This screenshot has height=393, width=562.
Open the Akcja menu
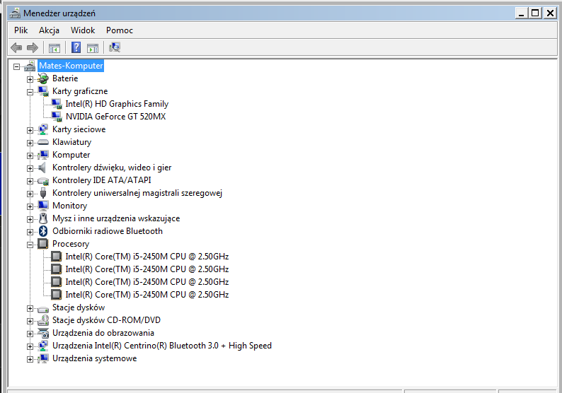[49, 30]
